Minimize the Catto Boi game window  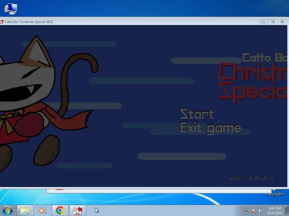coord(264,22)
